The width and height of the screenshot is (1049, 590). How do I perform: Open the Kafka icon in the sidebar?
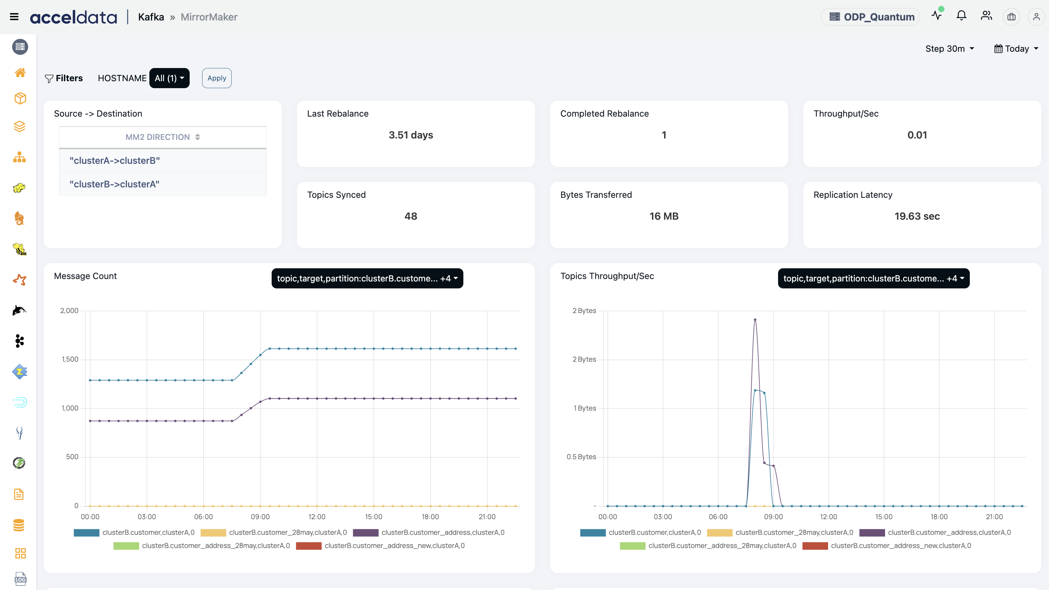(19, 341)
